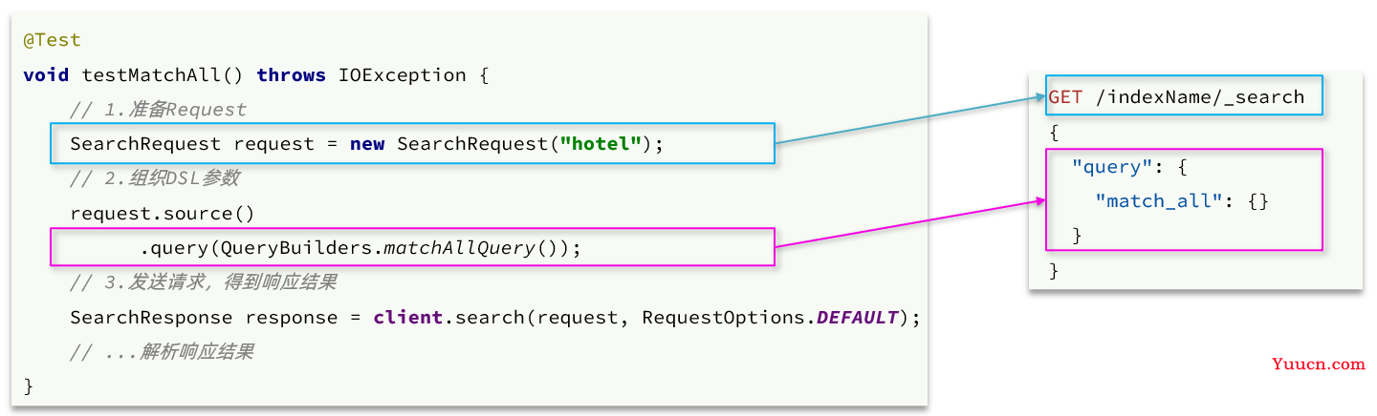Click the 'GET /indexName/_search' line
The image size is (1377, 416).
click(1176, 96)
